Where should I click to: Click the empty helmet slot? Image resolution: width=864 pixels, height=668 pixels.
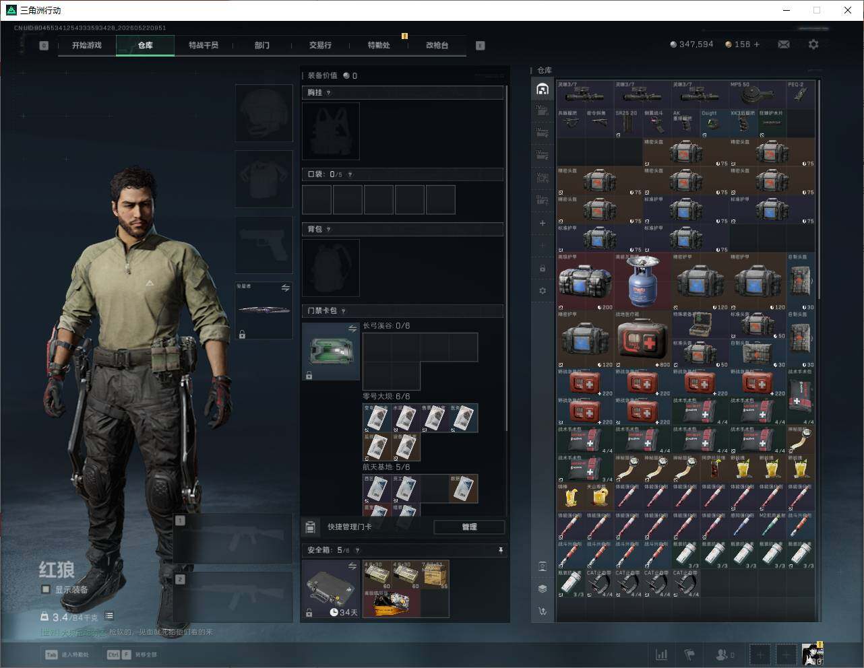coord(264,113)
